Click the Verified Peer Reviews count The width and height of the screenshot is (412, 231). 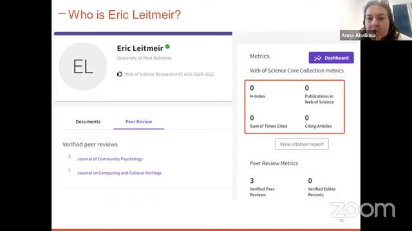(252, 181)
